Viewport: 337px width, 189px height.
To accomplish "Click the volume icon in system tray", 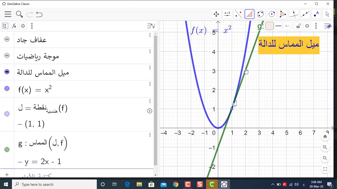I will [296, 185].
